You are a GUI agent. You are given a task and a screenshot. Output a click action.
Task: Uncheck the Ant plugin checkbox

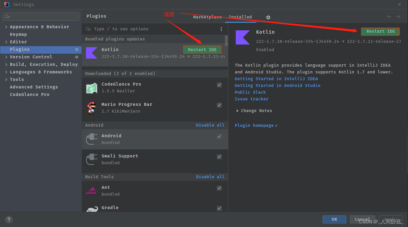click(219, 188)
